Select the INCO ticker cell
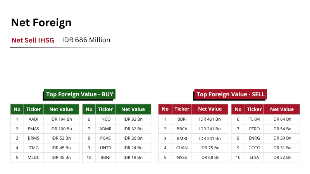 [x=105, y=119]
